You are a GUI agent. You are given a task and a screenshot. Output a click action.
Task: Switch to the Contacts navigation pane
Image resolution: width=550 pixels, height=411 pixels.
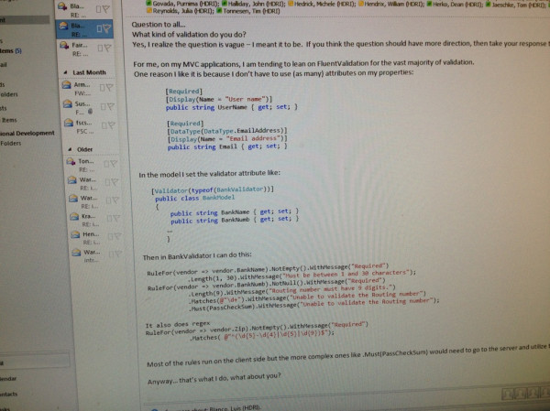[x=9, y=394]
